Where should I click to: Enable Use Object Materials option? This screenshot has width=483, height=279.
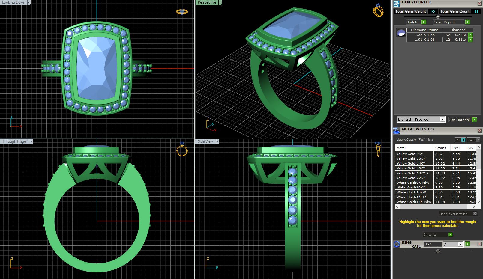pyautogui.click(x=475, y=214)
